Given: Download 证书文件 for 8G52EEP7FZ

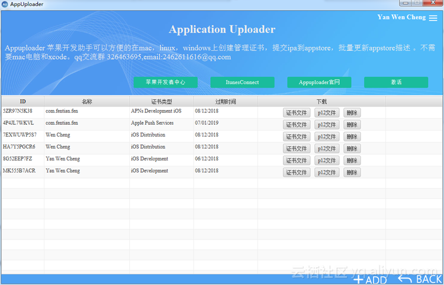Looking at the screenshot, I should (x=297, y=160).
